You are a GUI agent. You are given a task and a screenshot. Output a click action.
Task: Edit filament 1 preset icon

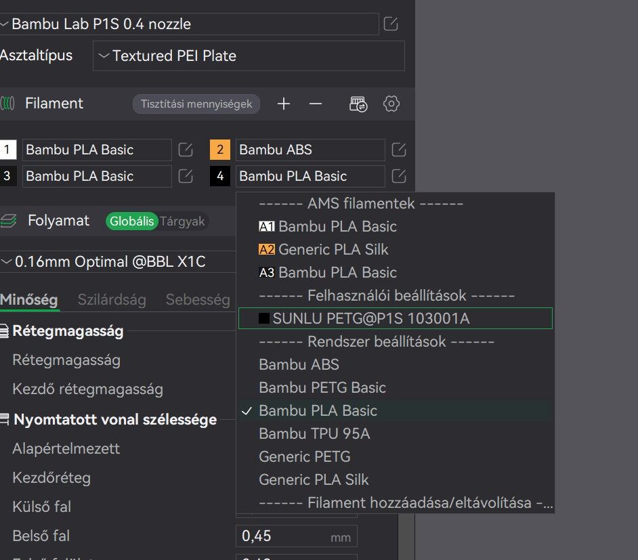click(x=186, y=150)
